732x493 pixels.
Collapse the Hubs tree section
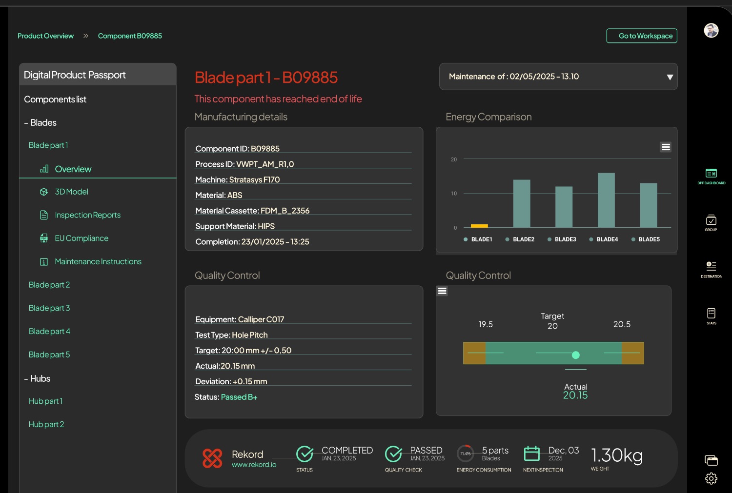pyautogui.click(x=37, y=379)
